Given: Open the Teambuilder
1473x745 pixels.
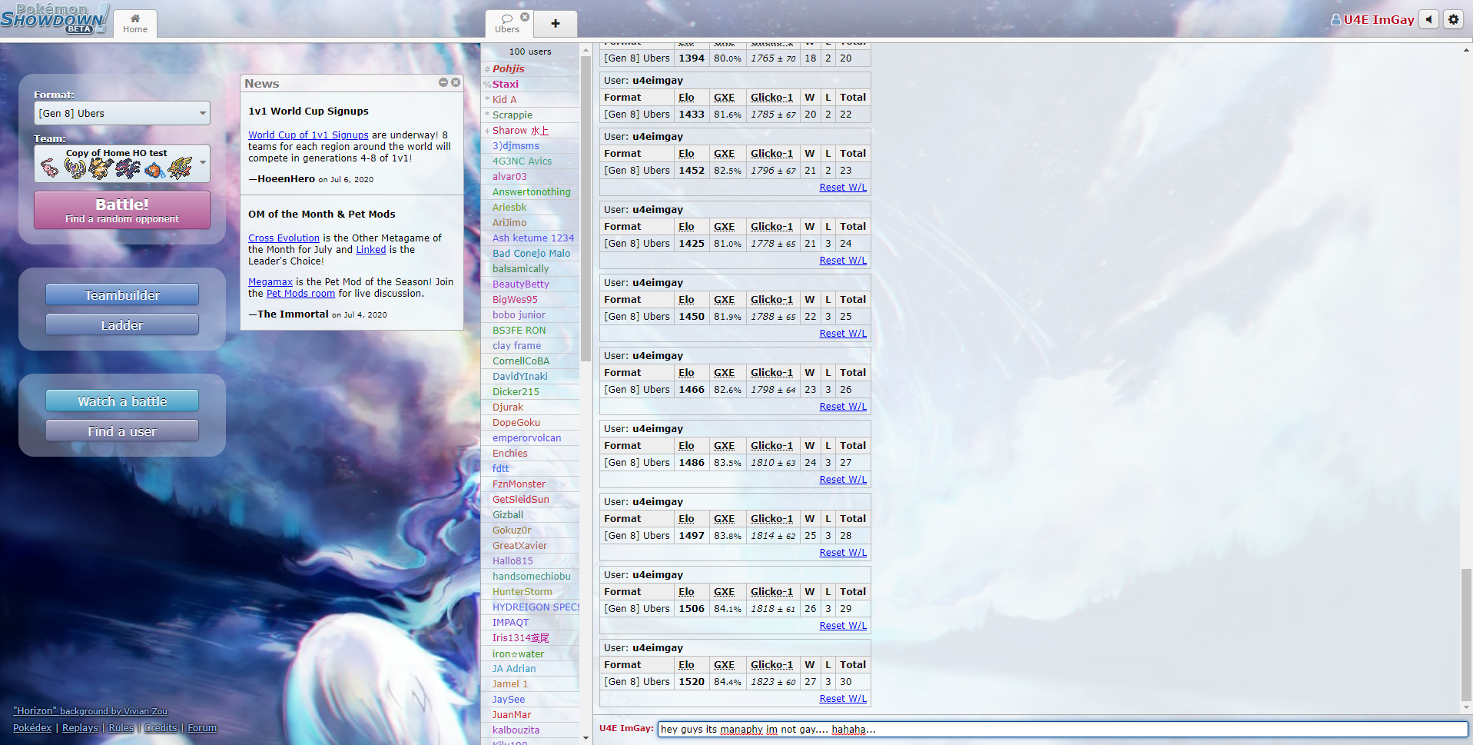Looking at the screenshot, I should [x=122, y=294].
